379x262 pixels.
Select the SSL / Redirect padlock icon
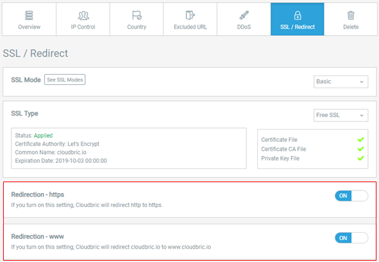pyautogui.click(x=297, y=15)
